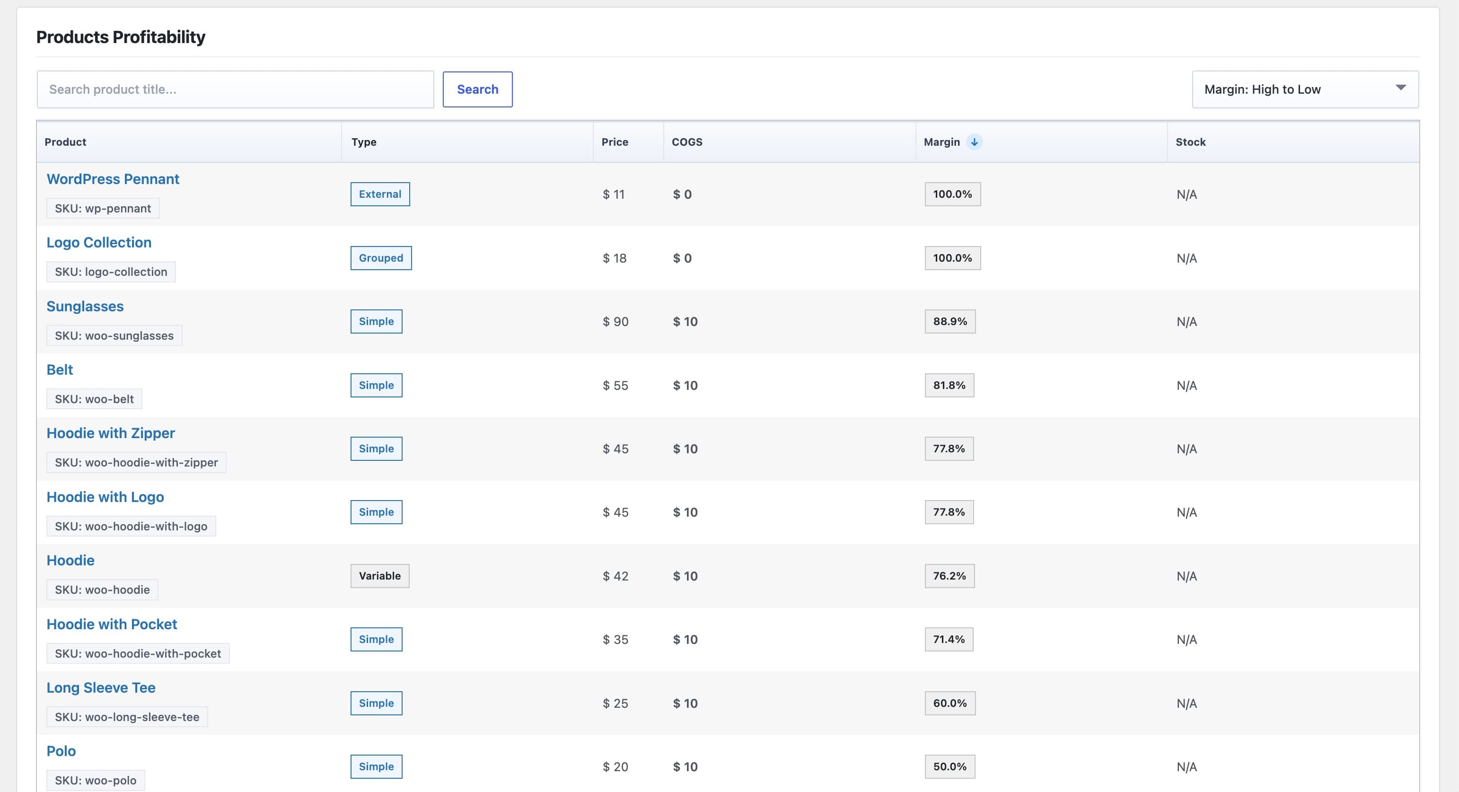Click SKU: wp-pennant label
Screen dimensions: 1459x792
pos(103,209)
